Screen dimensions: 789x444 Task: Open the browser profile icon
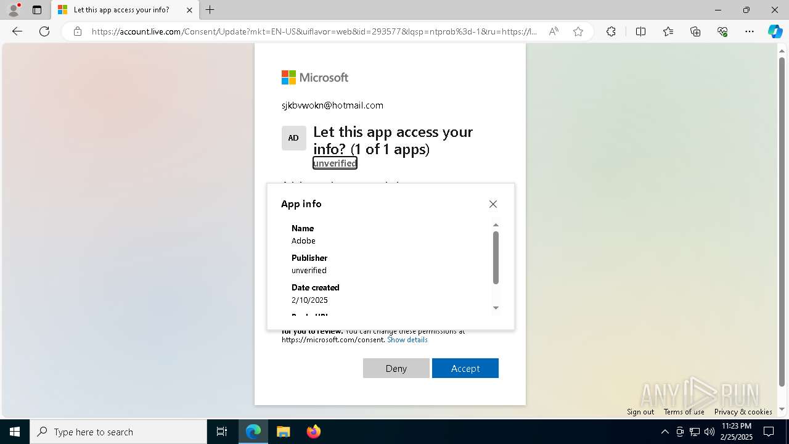coord(13,10)
